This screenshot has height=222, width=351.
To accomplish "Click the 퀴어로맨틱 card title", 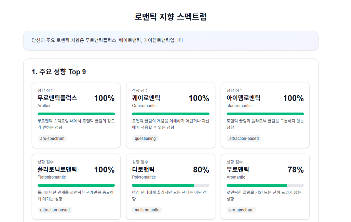I will [x=146, y=98].
